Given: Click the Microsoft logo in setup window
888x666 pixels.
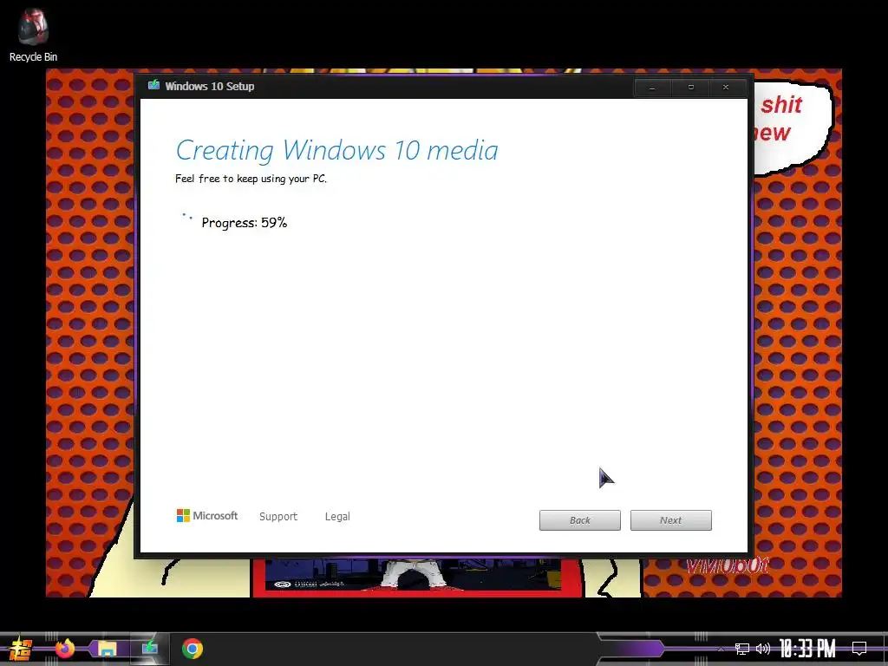Looking at the screenshot, I should 207,515.
